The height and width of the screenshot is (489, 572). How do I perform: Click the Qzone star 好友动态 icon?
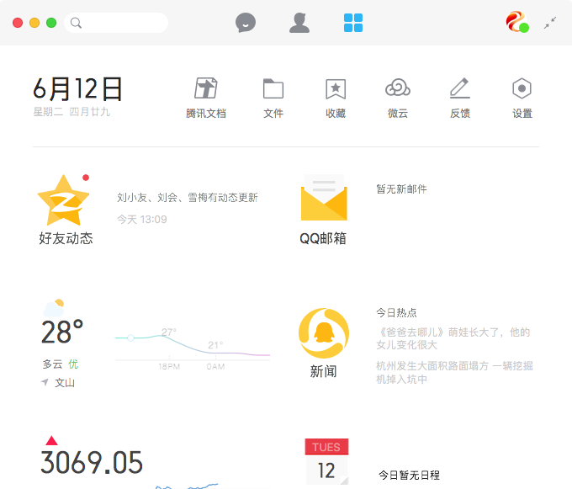pos(63,200)
